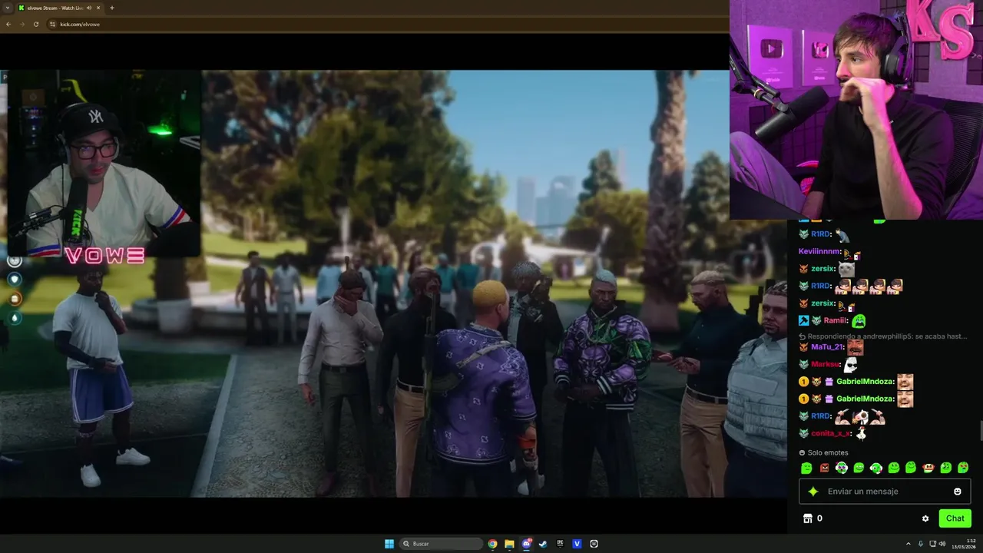This screenshot has height=553, width=983.
Task: View site information icon in address bar
Action: tap(52, 24)
